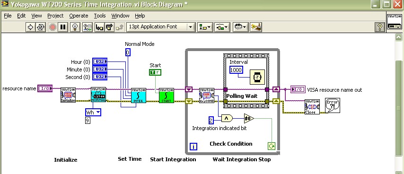
Task: Open the Window menu
Action: (120, 16)
